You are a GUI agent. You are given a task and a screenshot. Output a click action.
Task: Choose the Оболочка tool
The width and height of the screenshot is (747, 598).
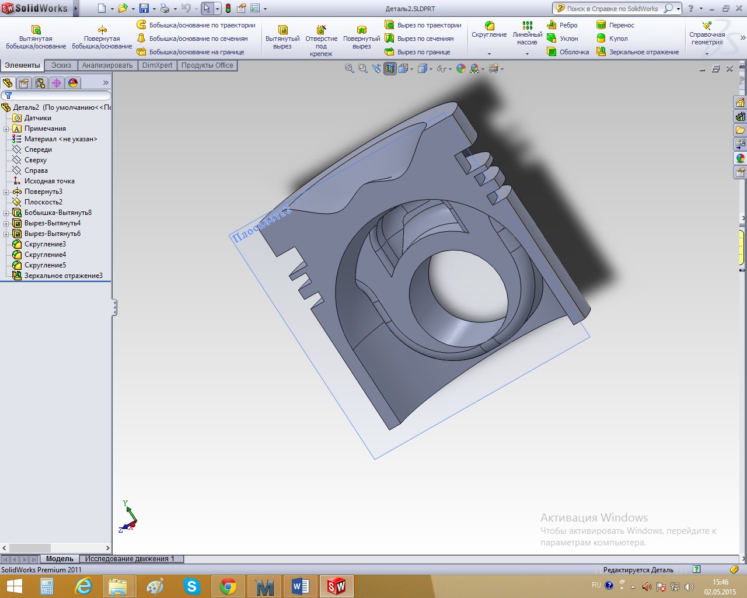(x=568, y=52)
